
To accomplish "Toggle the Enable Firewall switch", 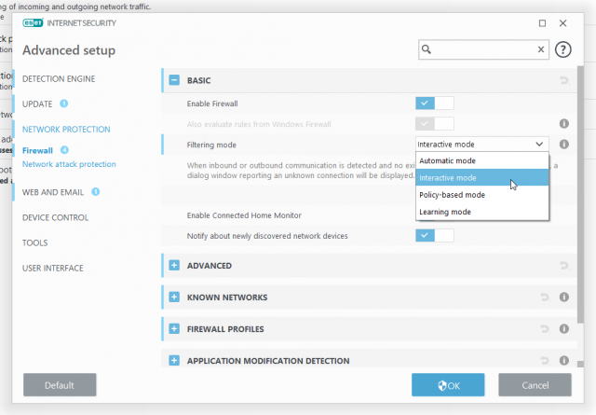I will point(435,103).
